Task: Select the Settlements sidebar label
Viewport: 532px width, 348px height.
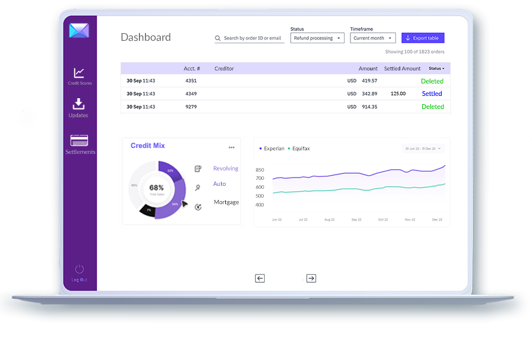Action: click(80, 152)
